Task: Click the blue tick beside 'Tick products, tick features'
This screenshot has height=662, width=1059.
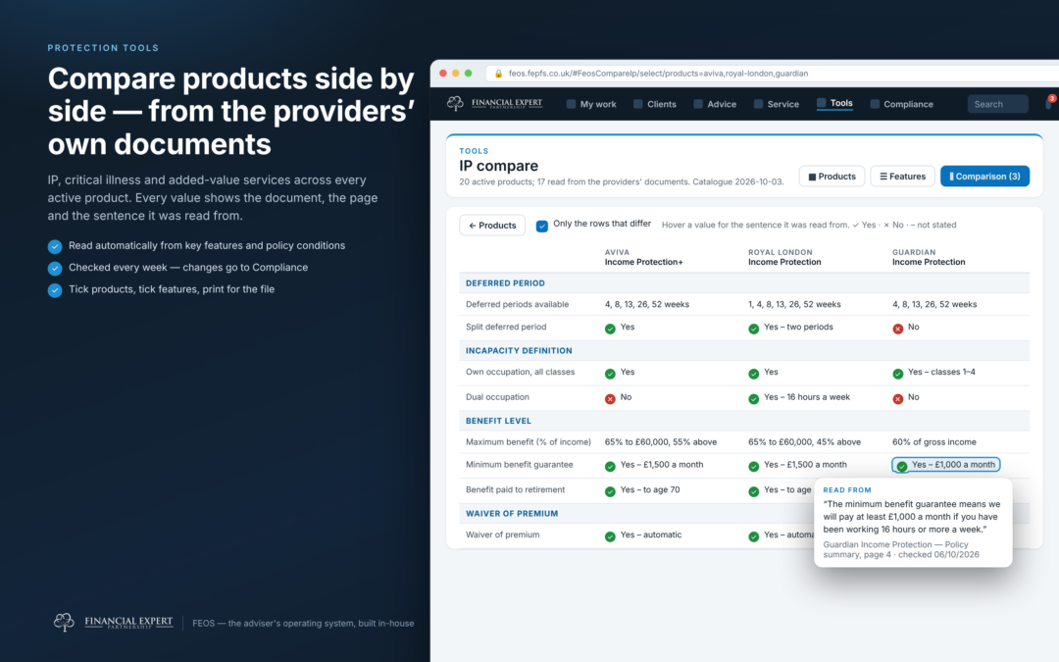Action: [55, 289]
